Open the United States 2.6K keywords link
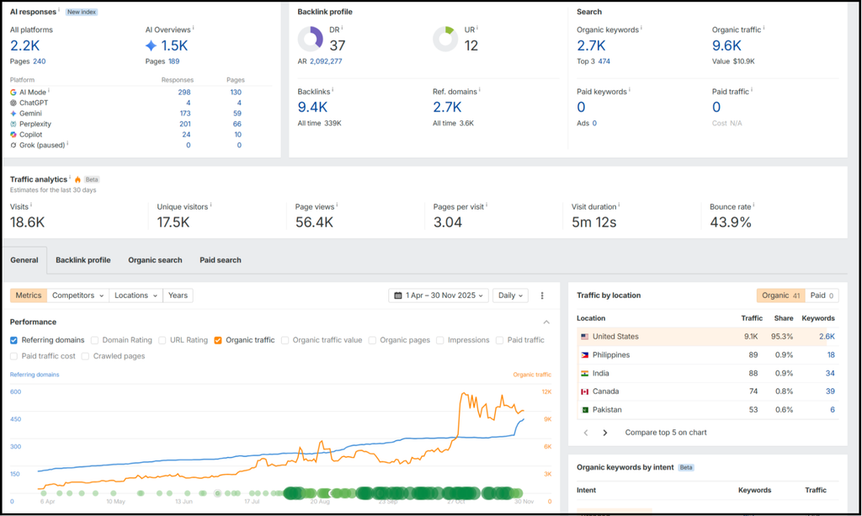The width and height of the screenshot is (862, 516). pyautogui.click(x=827, y=337)
